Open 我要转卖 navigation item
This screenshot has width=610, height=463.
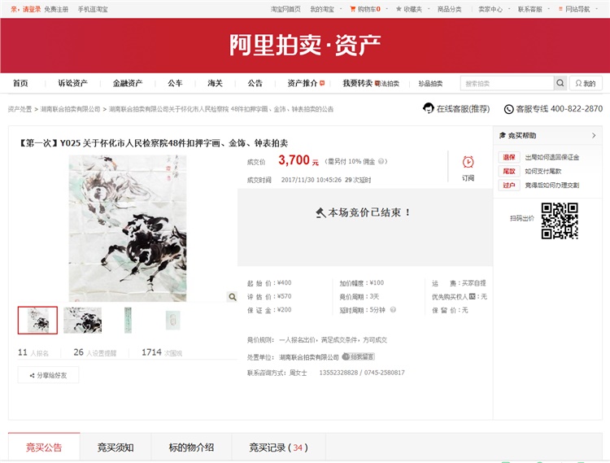click(358, 83)
